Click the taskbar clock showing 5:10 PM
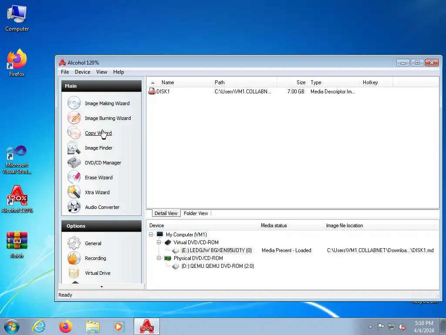 (x=424, y=327)
